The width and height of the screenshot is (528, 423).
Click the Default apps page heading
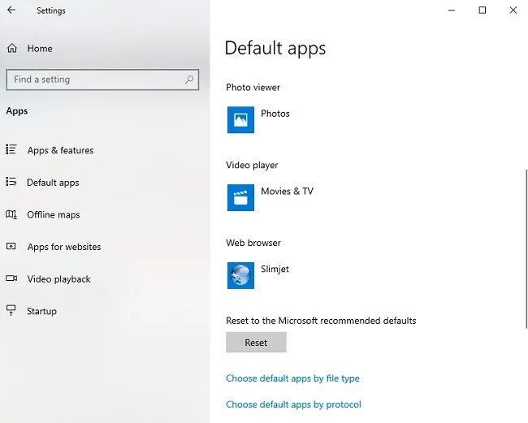[275, 48]
